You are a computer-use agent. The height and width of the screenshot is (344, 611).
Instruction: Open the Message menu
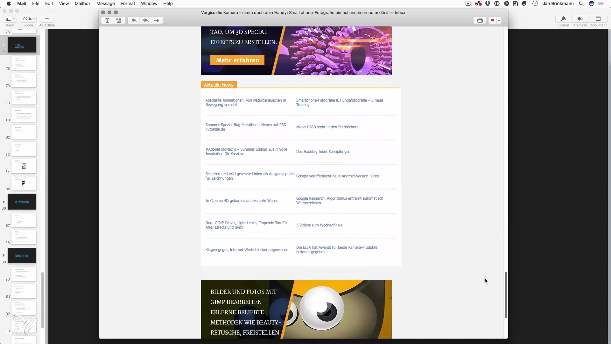point(106,4)
